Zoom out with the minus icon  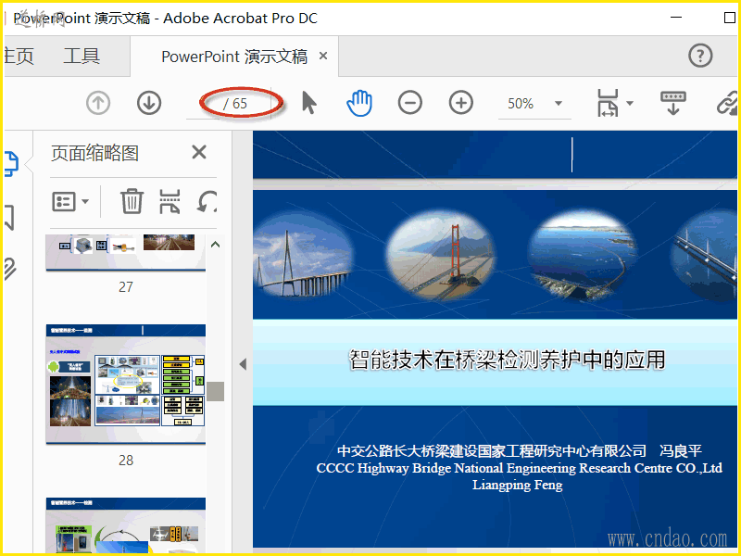(410, 103)
